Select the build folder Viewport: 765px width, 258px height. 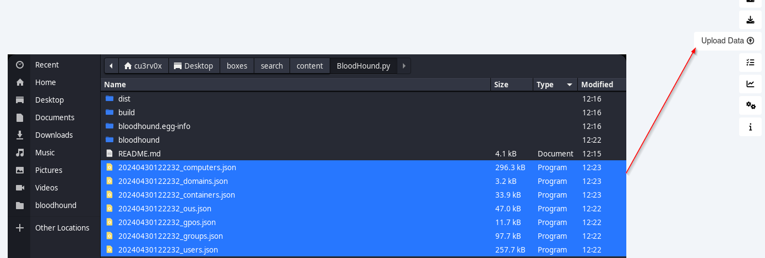[364, 113]
